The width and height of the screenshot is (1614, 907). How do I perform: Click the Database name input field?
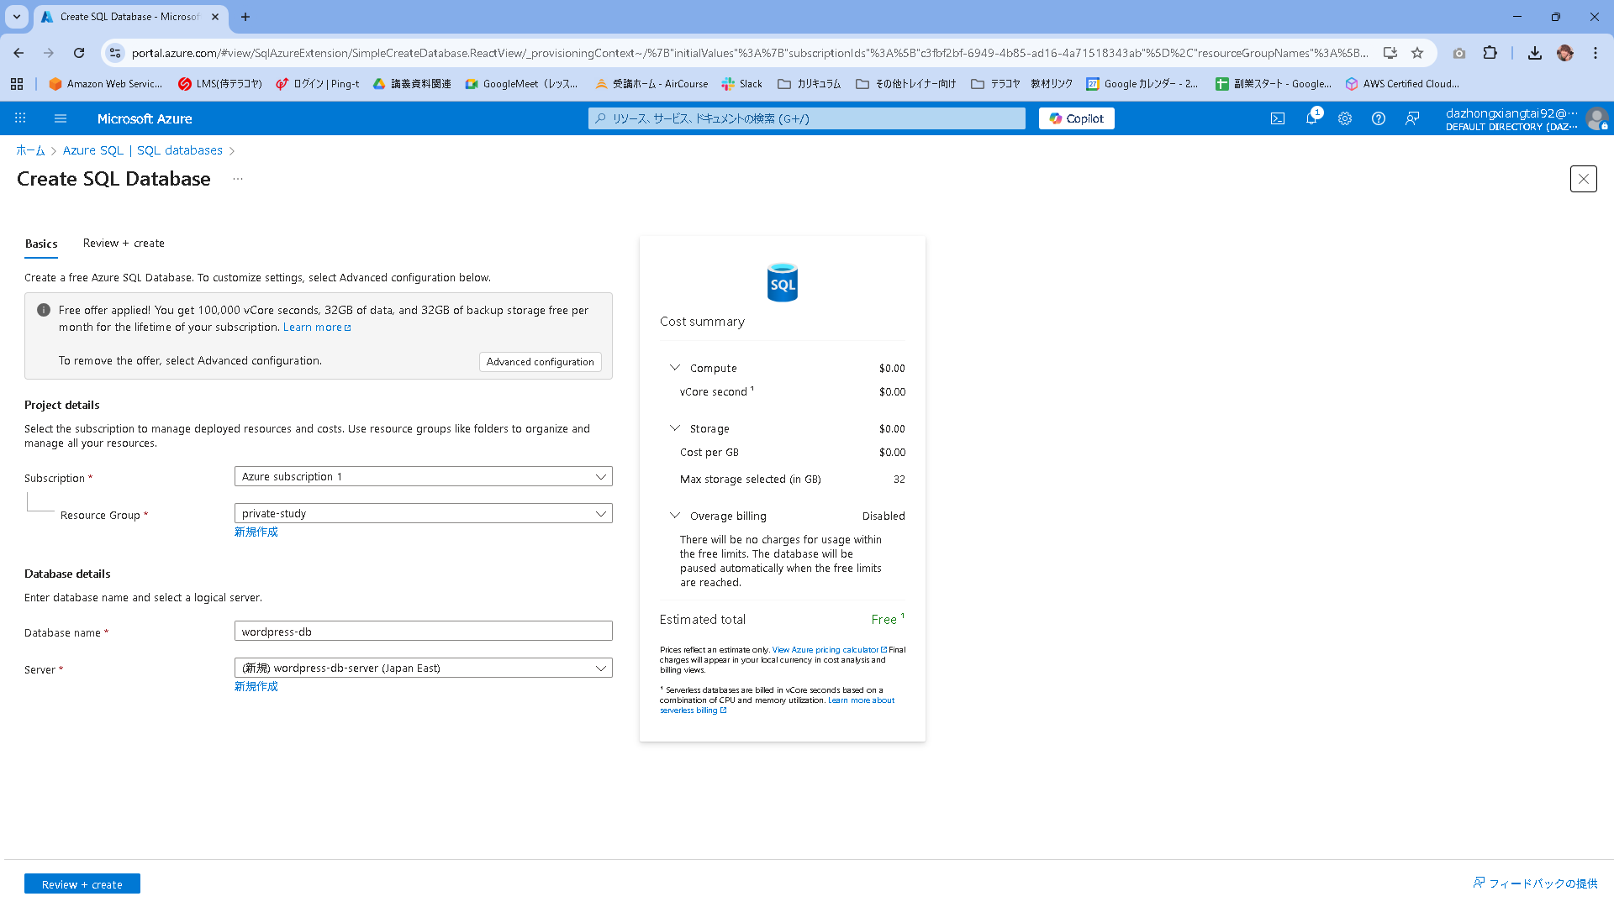[x=423, y=632]
